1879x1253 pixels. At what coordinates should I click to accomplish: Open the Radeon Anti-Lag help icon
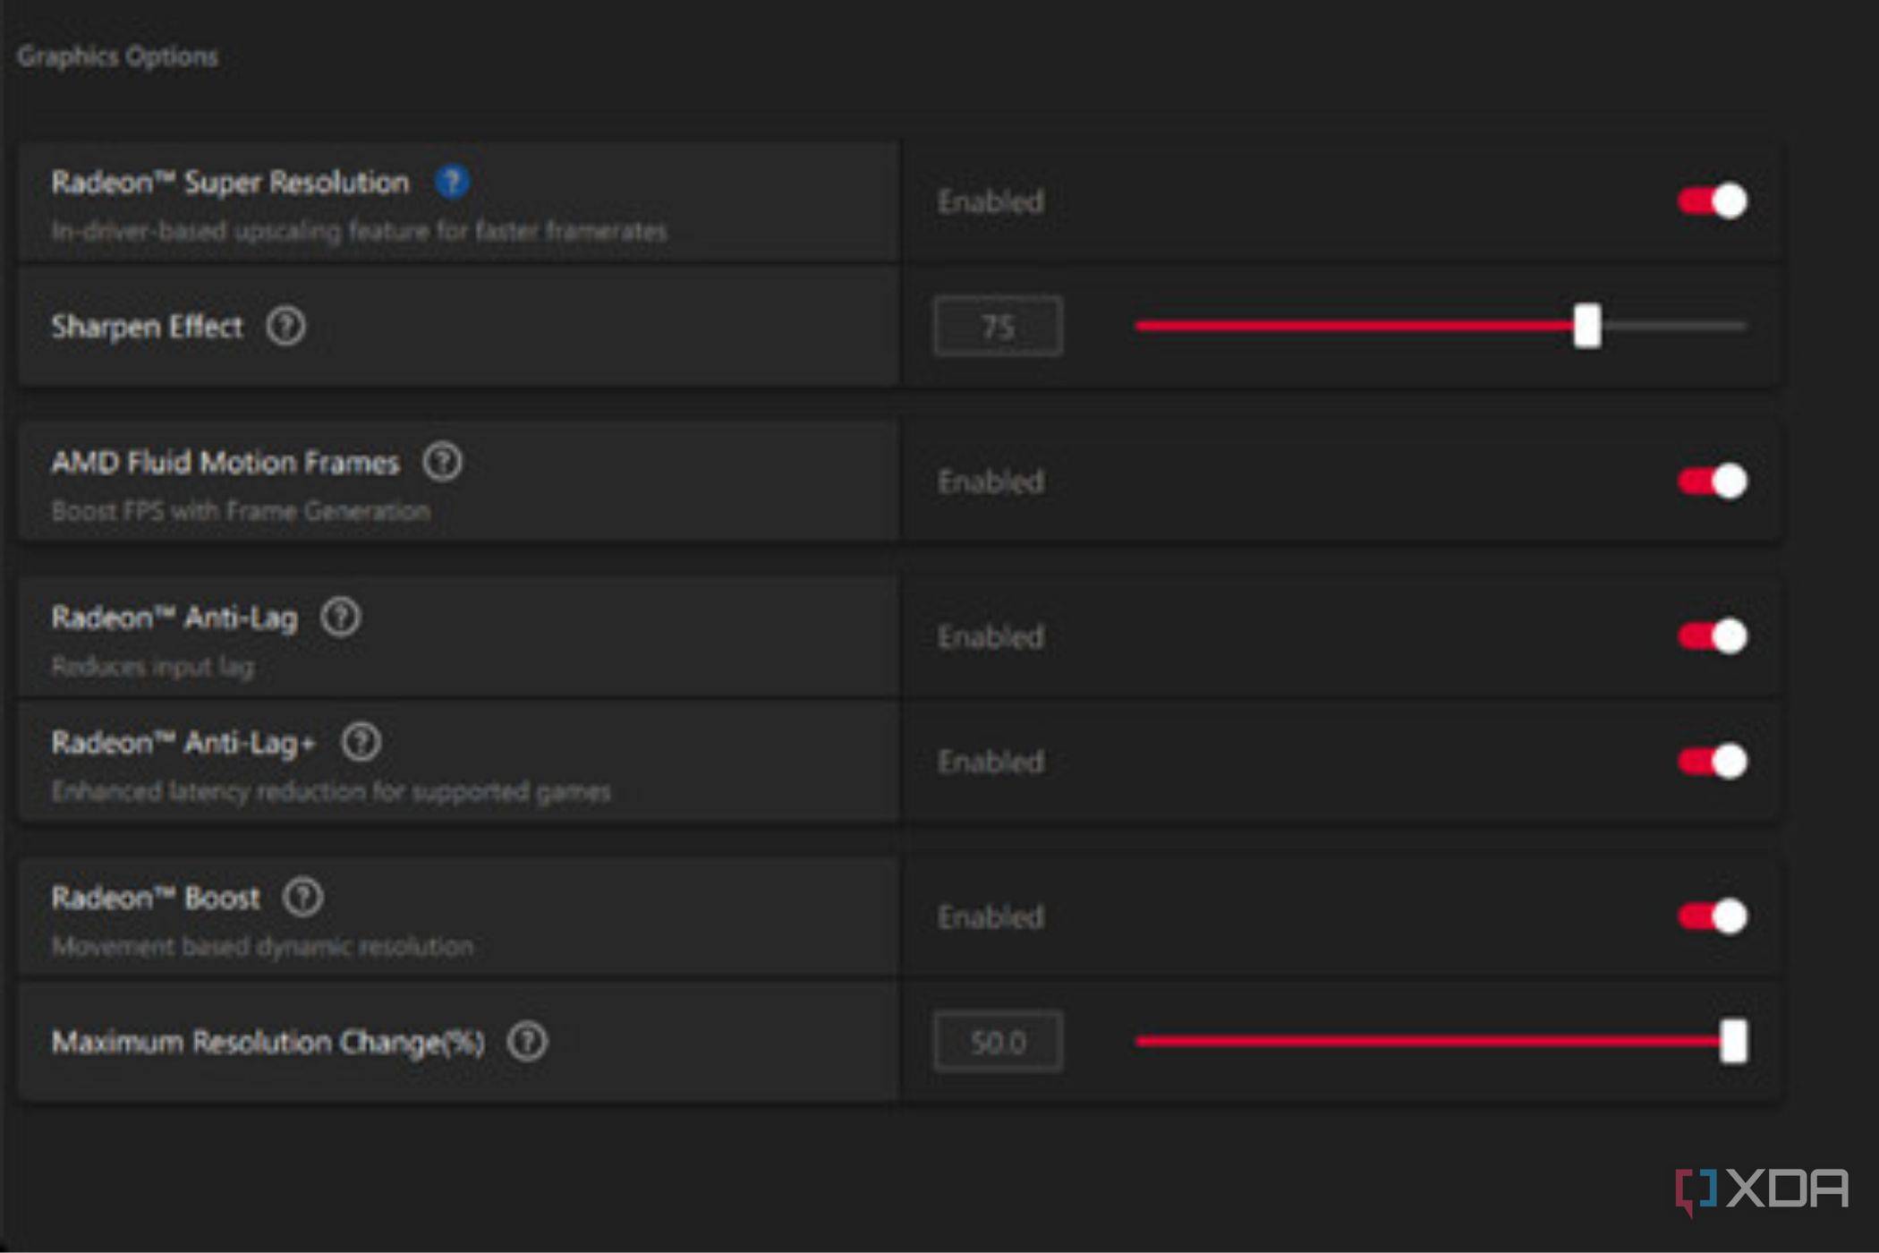coord(341,617)
